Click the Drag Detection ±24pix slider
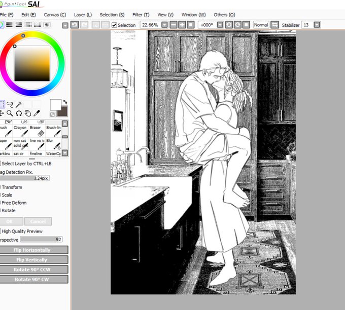Viewport: 345px width, 310px height. click(x=24, y=178)
